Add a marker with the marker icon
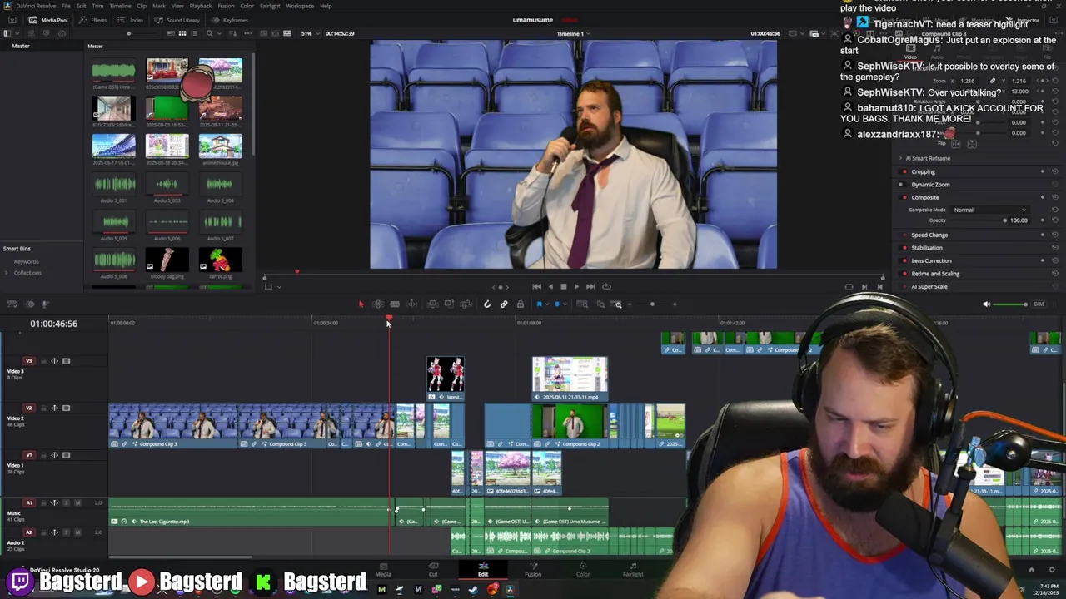Screen dimensions: 1066x599 tap(557, 304)
